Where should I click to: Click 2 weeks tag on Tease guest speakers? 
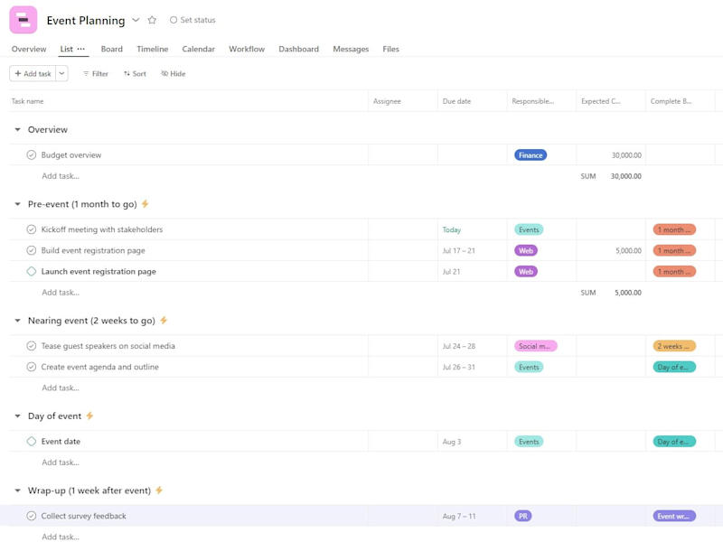[674, 346]
